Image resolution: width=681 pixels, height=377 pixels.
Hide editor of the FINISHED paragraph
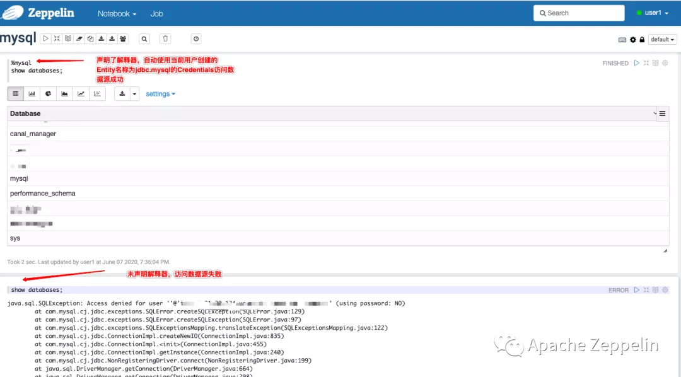(646, 63)
